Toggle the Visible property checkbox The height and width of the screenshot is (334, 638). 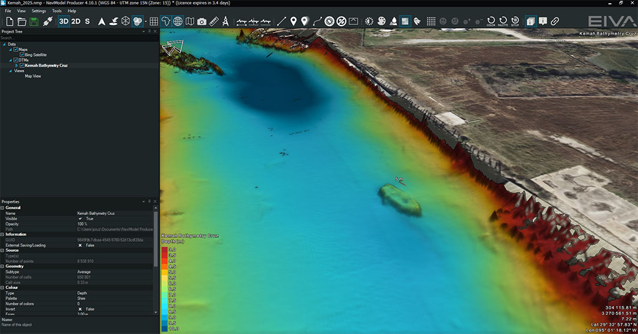(80, 219)
